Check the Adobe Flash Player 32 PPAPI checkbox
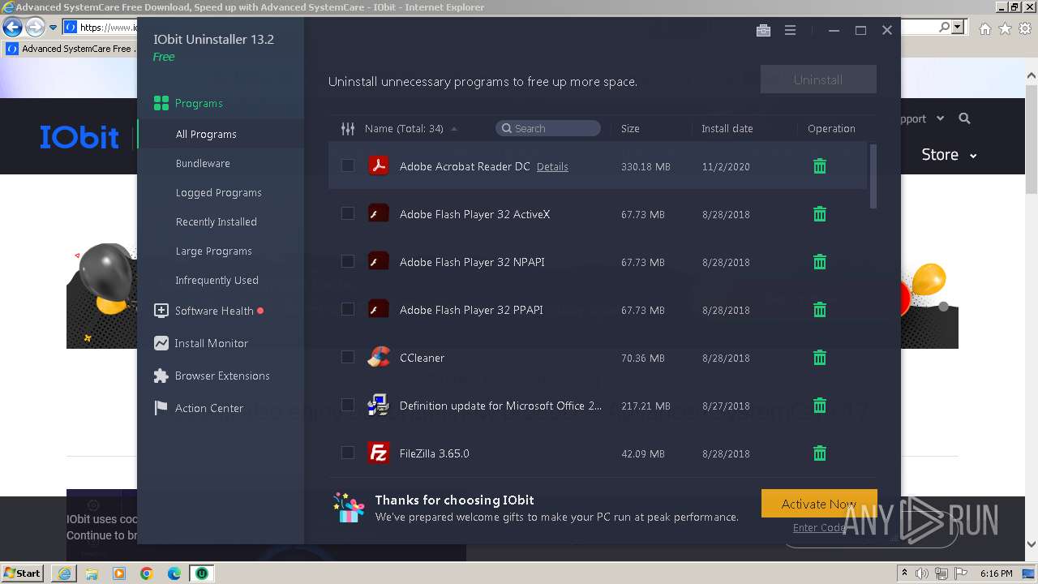 point(348,309)
